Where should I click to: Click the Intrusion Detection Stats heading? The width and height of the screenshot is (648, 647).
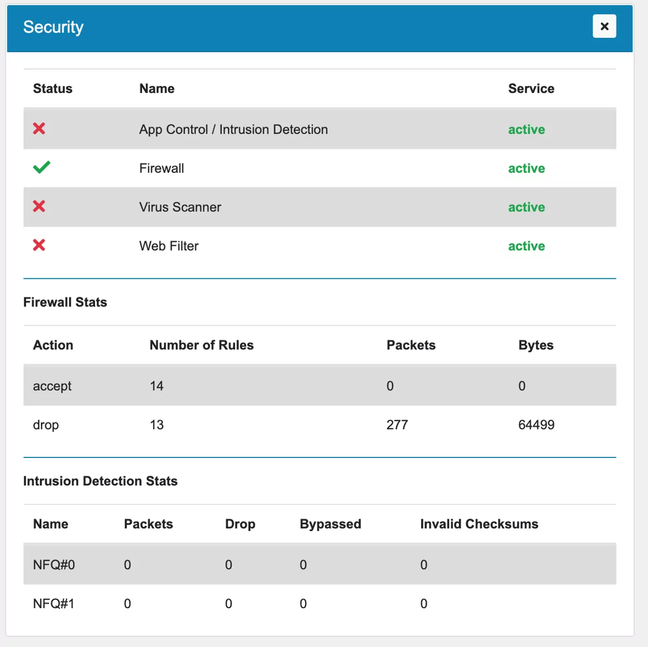[x=100, y=481]
